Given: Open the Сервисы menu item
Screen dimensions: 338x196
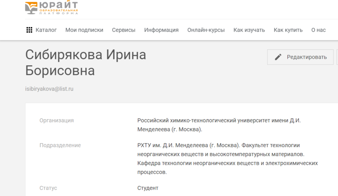Looking at the screenshot, I should pos(123,30).
